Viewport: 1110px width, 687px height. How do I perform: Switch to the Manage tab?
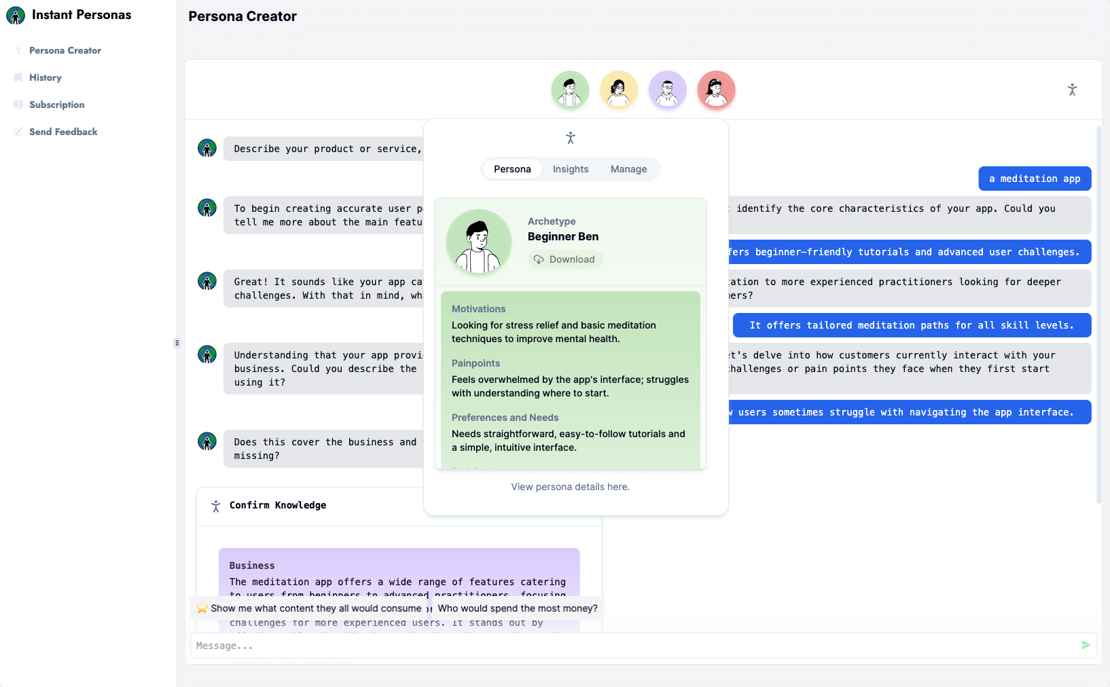point(628,169)
